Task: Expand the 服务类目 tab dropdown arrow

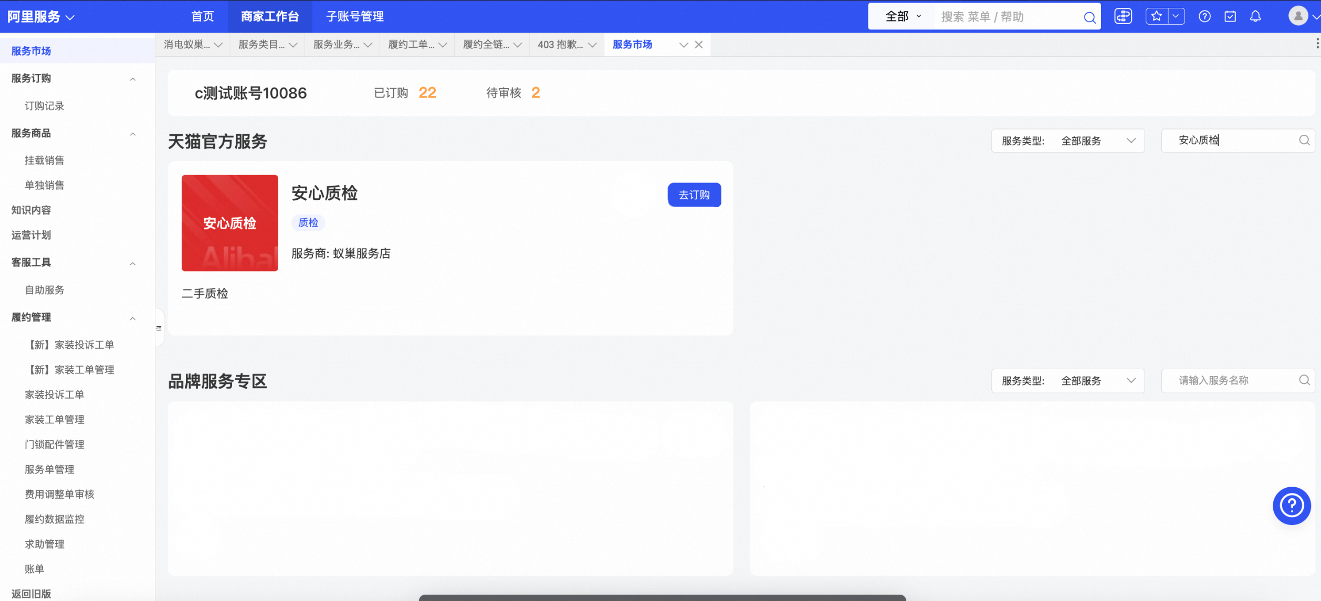Action: [293, 45]
